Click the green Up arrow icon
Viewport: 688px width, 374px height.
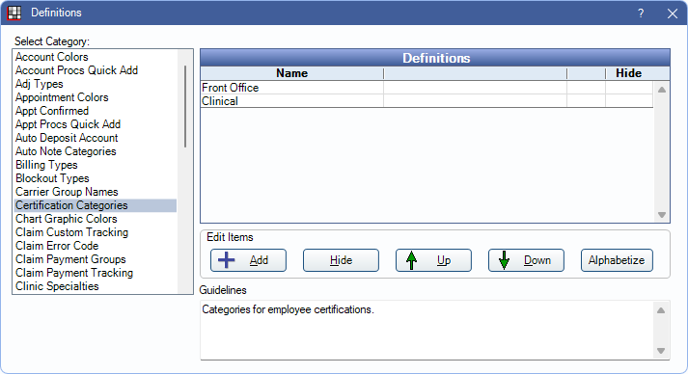coord(411,260)
